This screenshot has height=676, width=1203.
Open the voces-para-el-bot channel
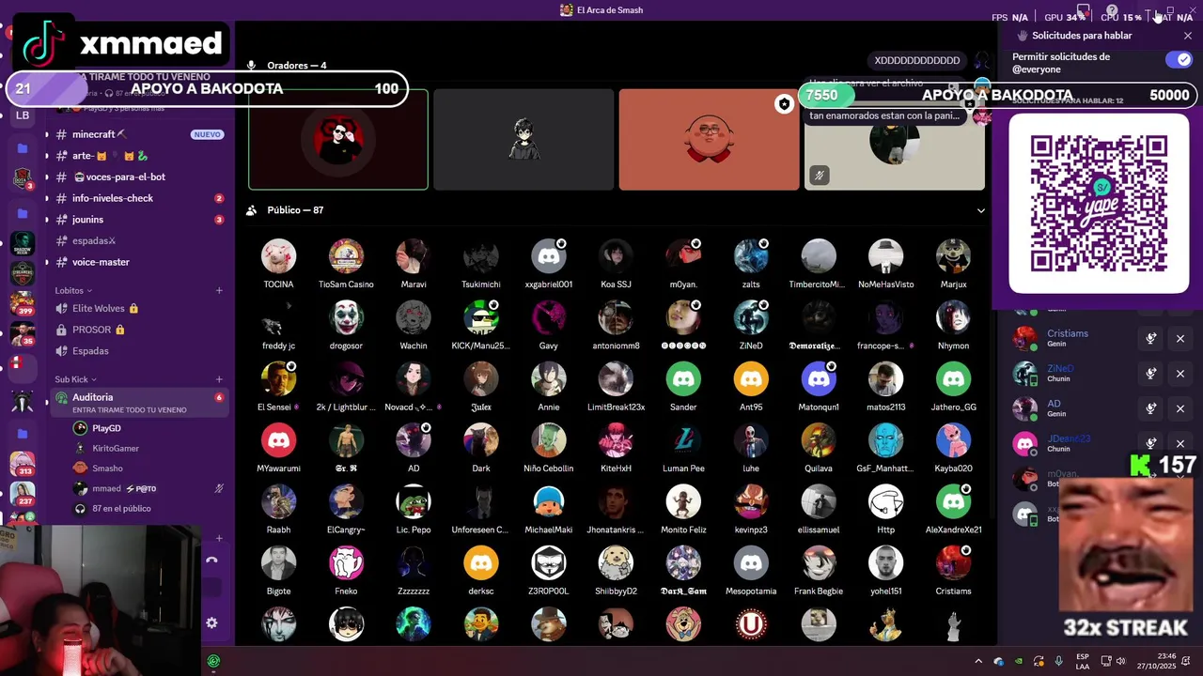(139, 177)
